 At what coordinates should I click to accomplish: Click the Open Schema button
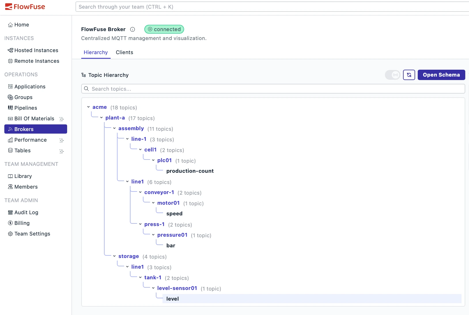click(441, 75)
